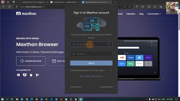This screenshot has width=180, height=101.
Task: Open the Extension nav menu item
Action: pyautogui.click(x=131, y=14)
